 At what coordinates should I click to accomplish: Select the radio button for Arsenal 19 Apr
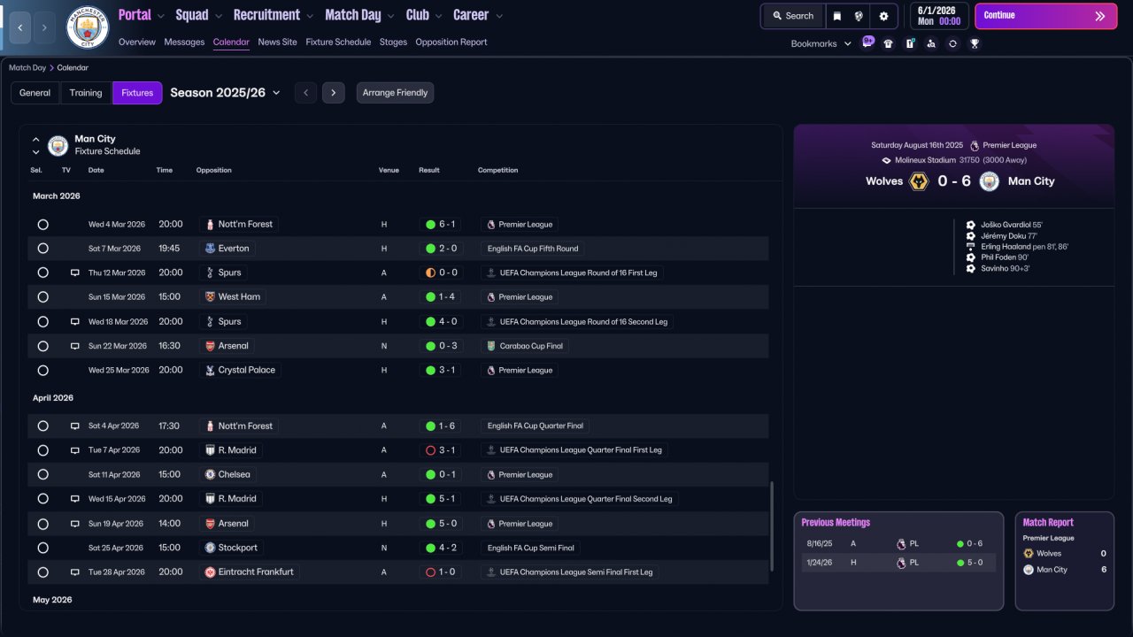coord(42,524)
